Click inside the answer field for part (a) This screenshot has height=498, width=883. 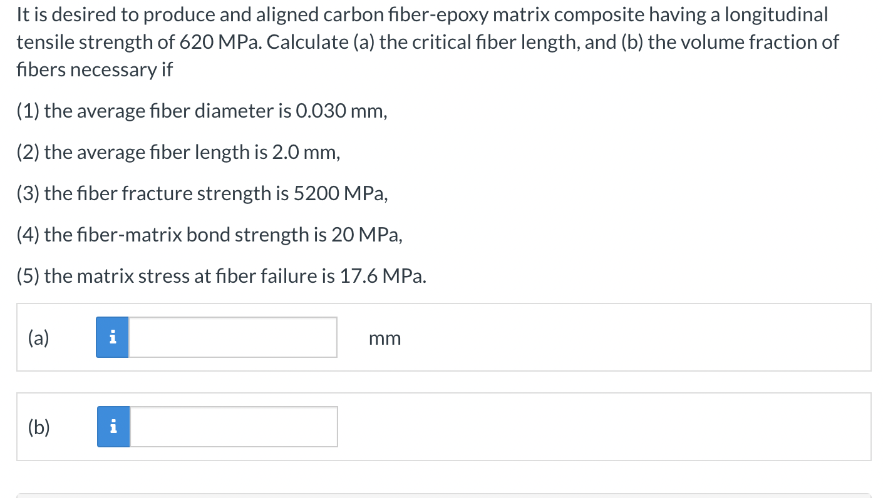pos(232,337)
